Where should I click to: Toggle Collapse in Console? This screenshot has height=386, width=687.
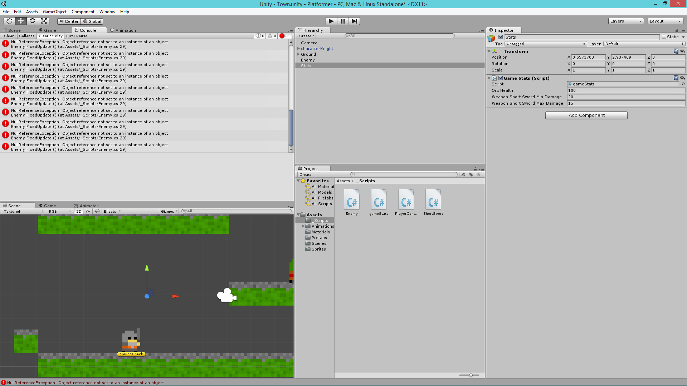coord(27,36)
